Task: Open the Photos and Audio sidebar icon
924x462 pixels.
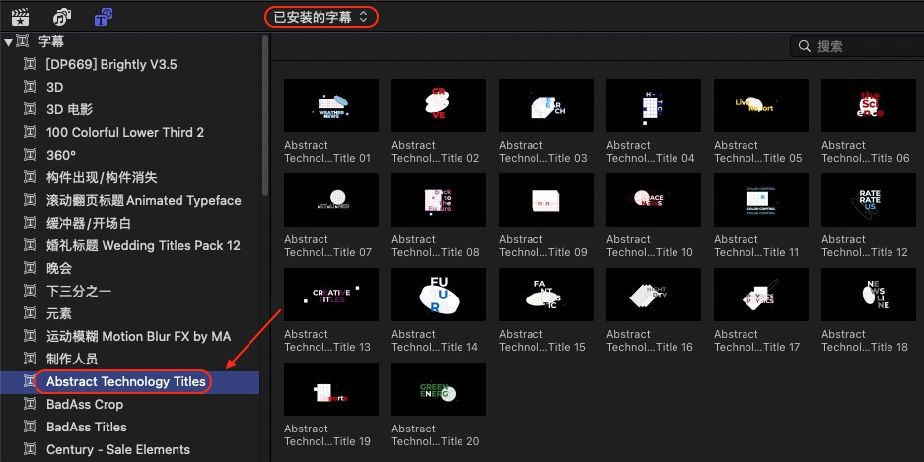Action: [x=62, y=17]
